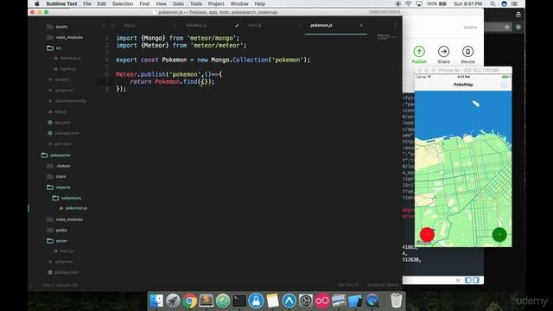Open Terminal from the dock
Viewport: 553px width, 311px height.
(x=239, y=301)
